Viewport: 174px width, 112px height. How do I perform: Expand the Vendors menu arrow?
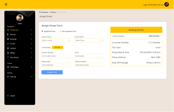pyautogui.click(x=31, y=48)
